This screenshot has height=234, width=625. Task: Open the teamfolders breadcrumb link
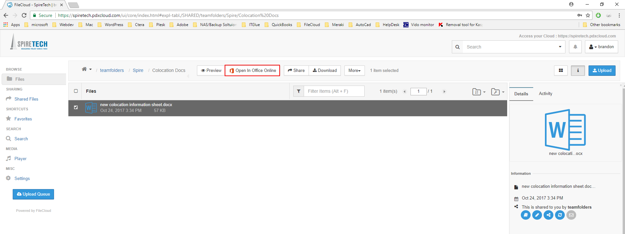(x=112, y=70)
